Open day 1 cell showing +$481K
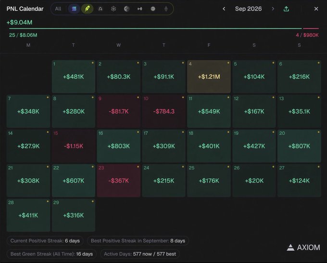Viewport: 327px width, 263px height. [74, 77]
